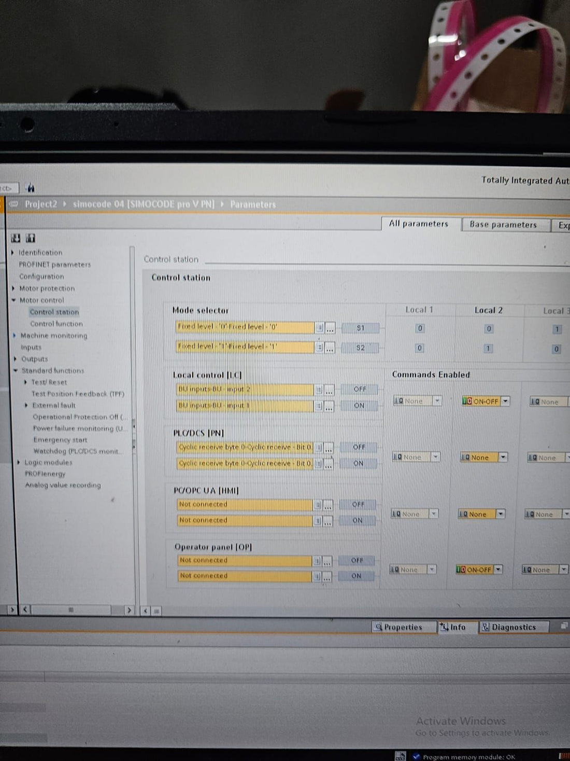Open the list icon beside Mode selector S1 field
This screenshot has width=570, height=761.
(x=320, y=328)
